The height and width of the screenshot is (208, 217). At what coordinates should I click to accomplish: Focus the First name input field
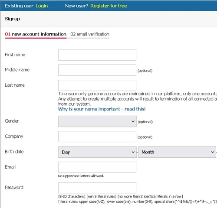point(97,55)
